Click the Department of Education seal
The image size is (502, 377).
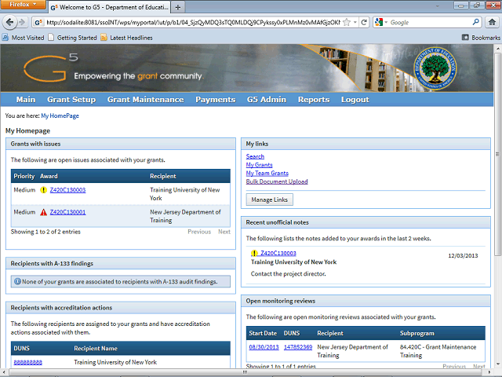pos(435,68)
